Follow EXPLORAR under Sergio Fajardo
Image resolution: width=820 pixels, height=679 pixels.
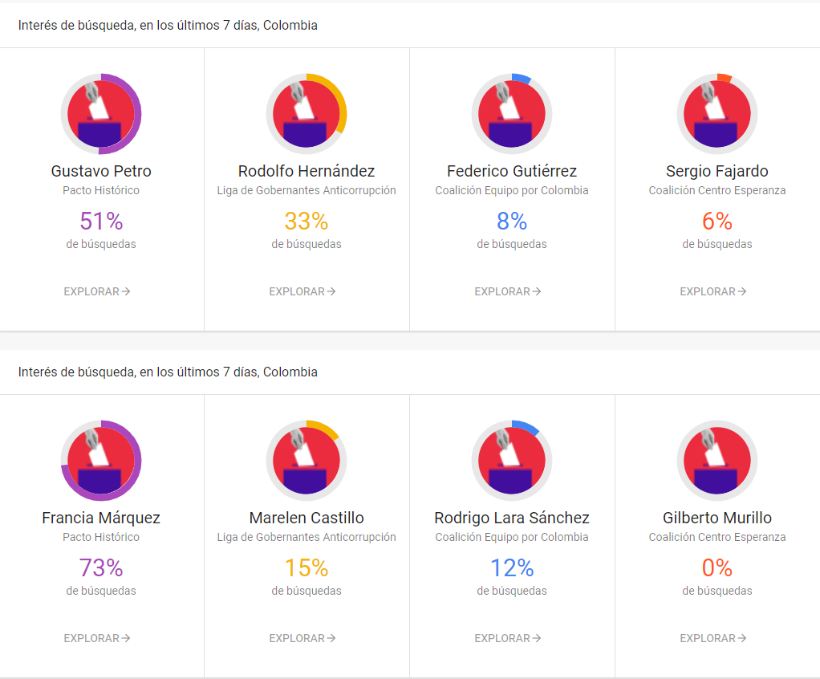coord(713,291)
